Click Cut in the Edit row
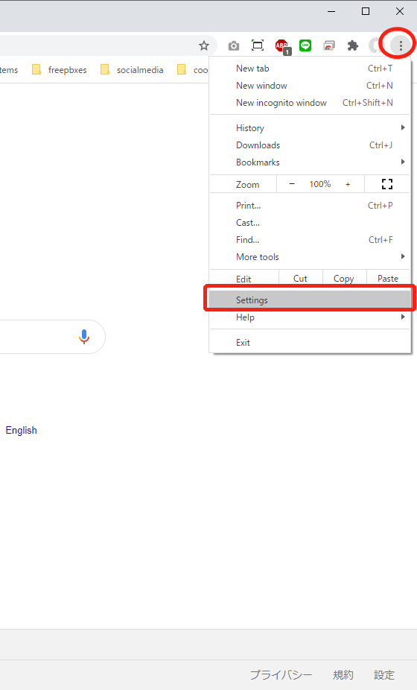 pos(300,279)
